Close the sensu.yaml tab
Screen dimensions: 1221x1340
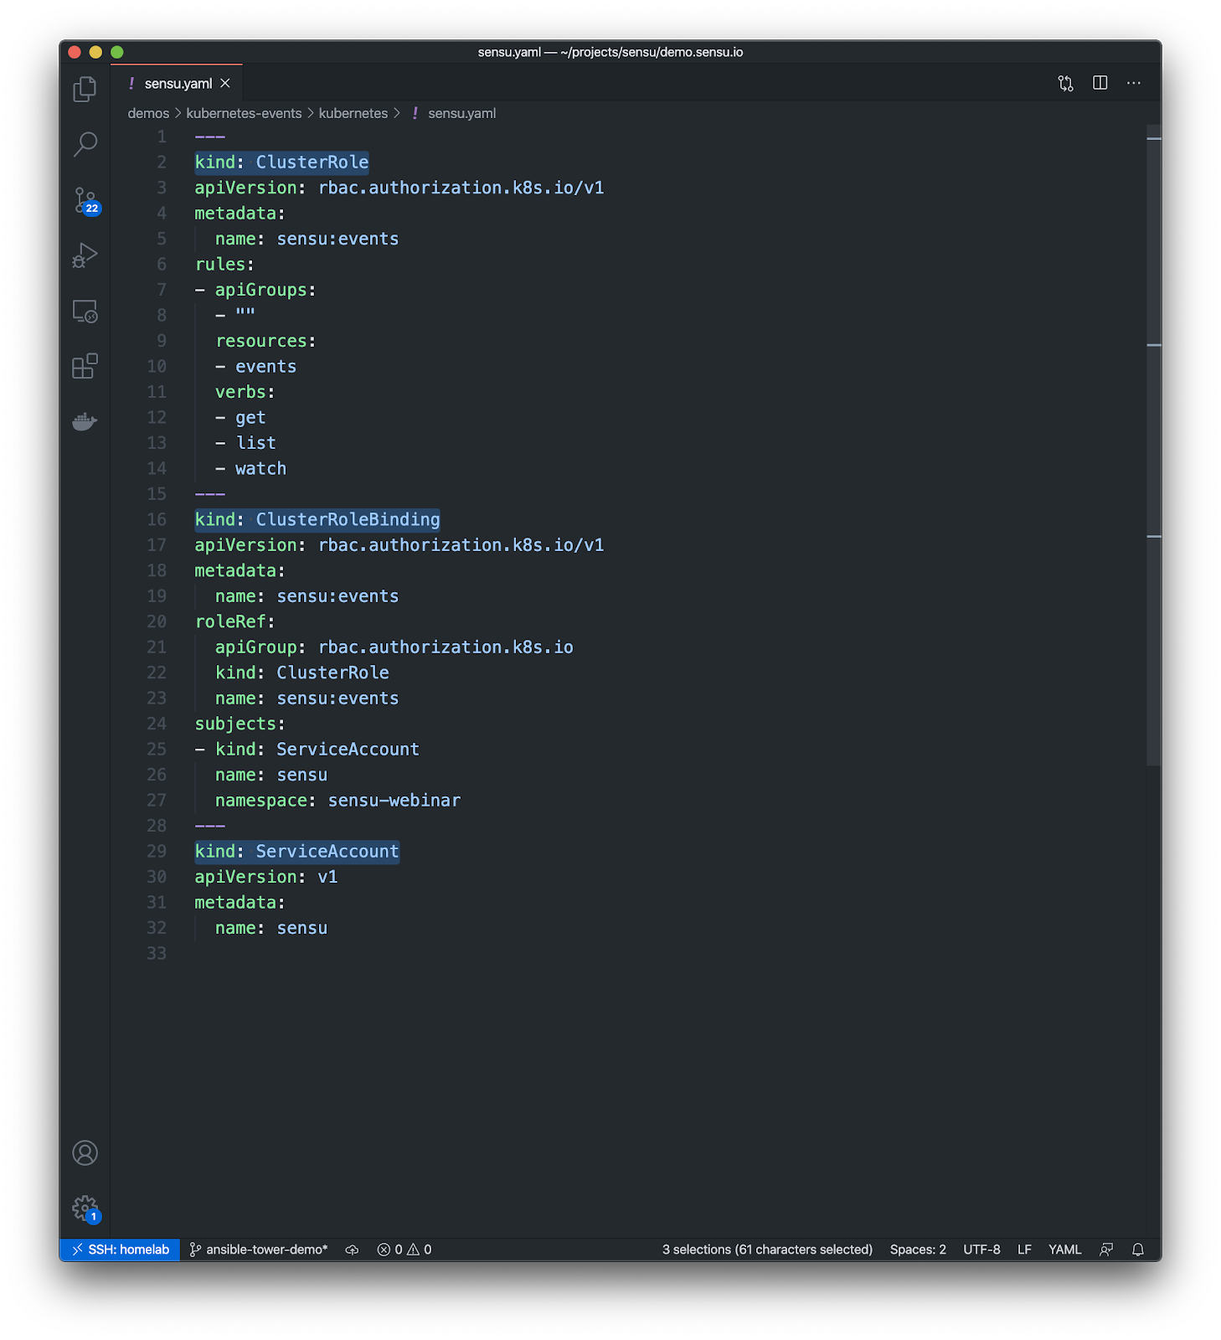click(225, 84)
